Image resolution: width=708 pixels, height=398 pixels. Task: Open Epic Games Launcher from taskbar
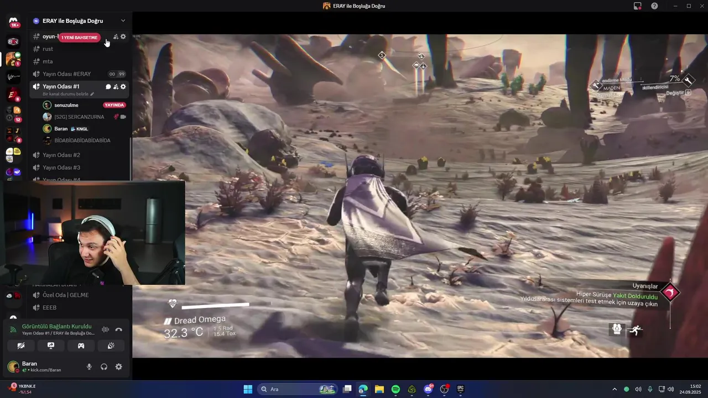pyautogui.click(x=460, y=389)
